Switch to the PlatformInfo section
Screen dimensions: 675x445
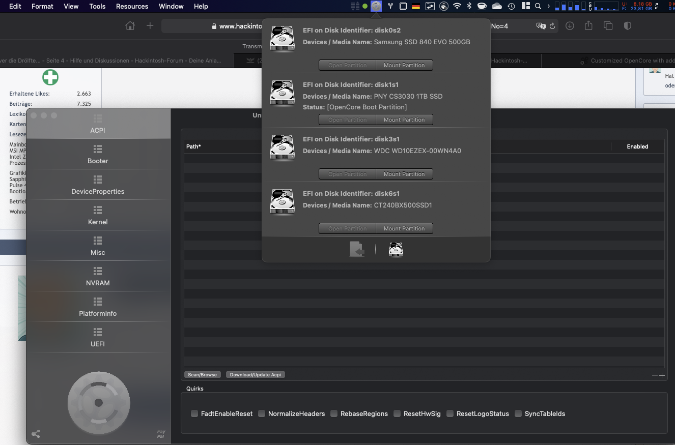pyautogui.click(x=98, y=307)
